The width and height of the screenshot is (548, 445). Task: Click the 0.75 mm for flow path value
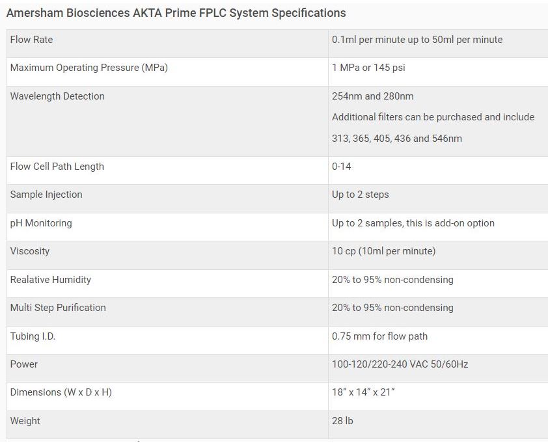coord(379,336)
